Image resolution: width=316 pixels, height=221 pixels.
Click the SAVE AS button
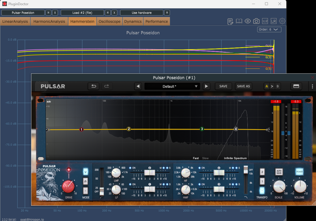click(243, 86)
